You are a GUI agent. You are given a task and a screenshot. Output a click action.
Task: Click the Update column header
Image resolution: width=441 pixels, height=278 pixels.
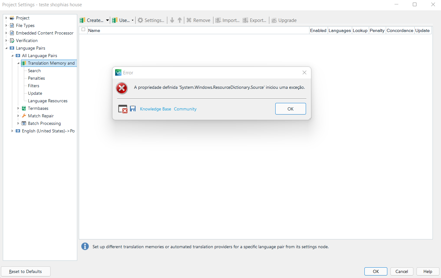point(422,30)
